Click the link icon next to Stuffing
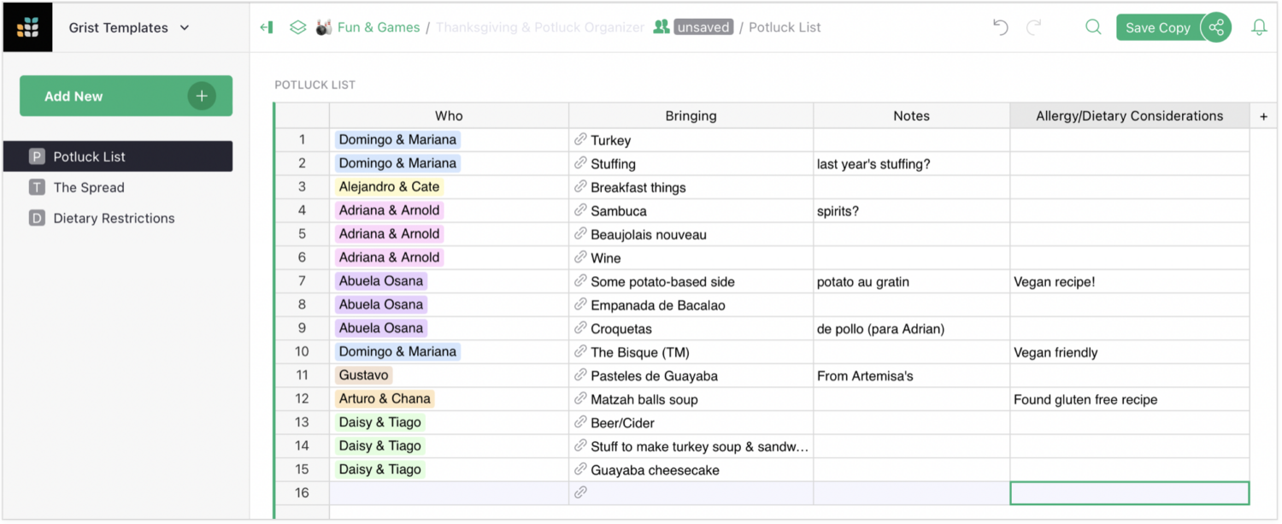The height and width of the screenshot is (524, 1282). [580, 163]
